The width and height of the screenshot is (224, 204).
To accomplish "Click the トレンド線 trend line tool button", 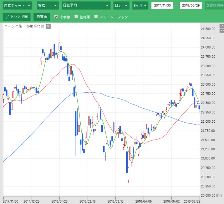I will tap(17, 17).
